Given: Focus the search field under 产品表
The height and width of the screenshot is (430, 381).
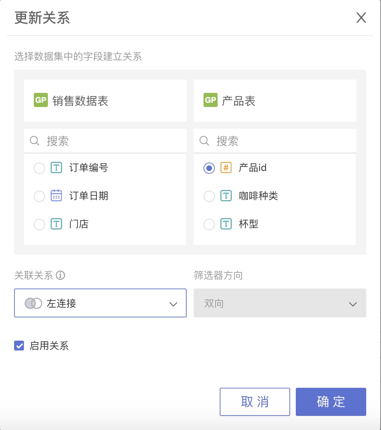Looking at the screenshot, I should [x=275, y=141].
